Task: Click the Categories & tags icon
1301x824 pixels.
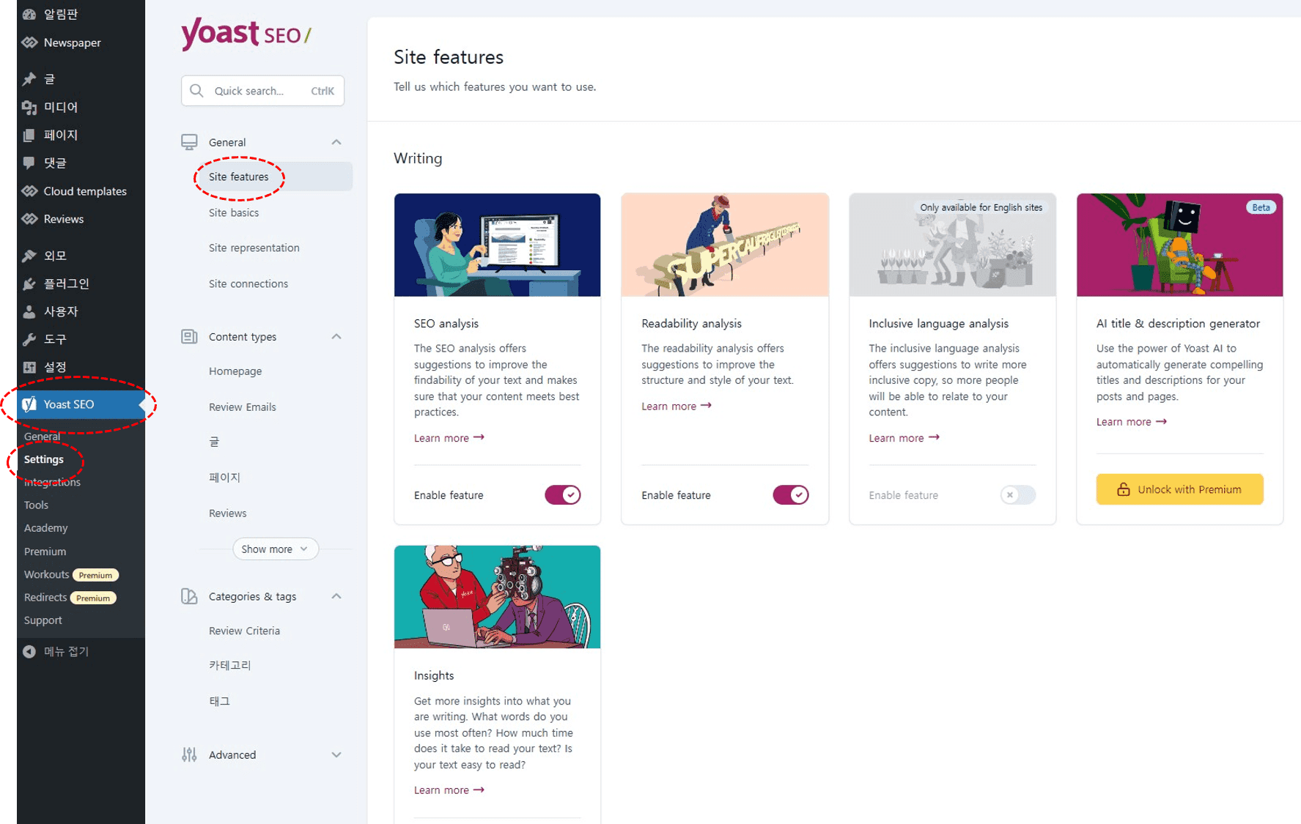Action: (189, 596)
